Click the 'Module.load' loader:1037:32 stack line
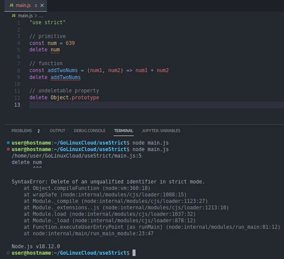The height and width of the screenshot is (259, 284). (110, 214)
